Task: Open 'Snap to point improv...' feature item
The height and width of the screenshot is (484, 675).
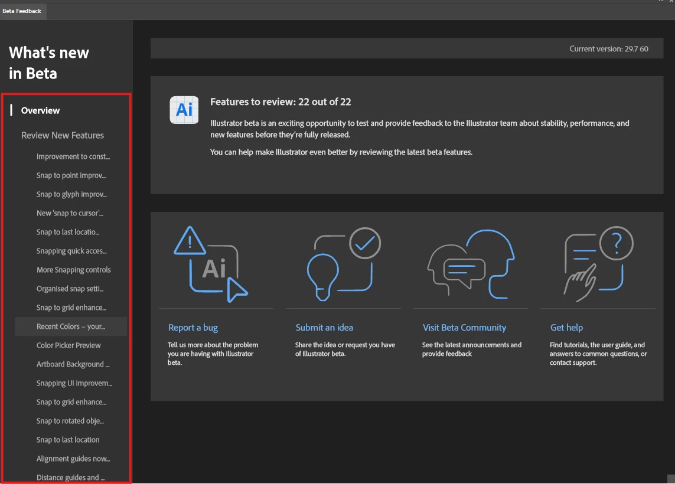Action: pyautogui.click(x=71, y=175)
